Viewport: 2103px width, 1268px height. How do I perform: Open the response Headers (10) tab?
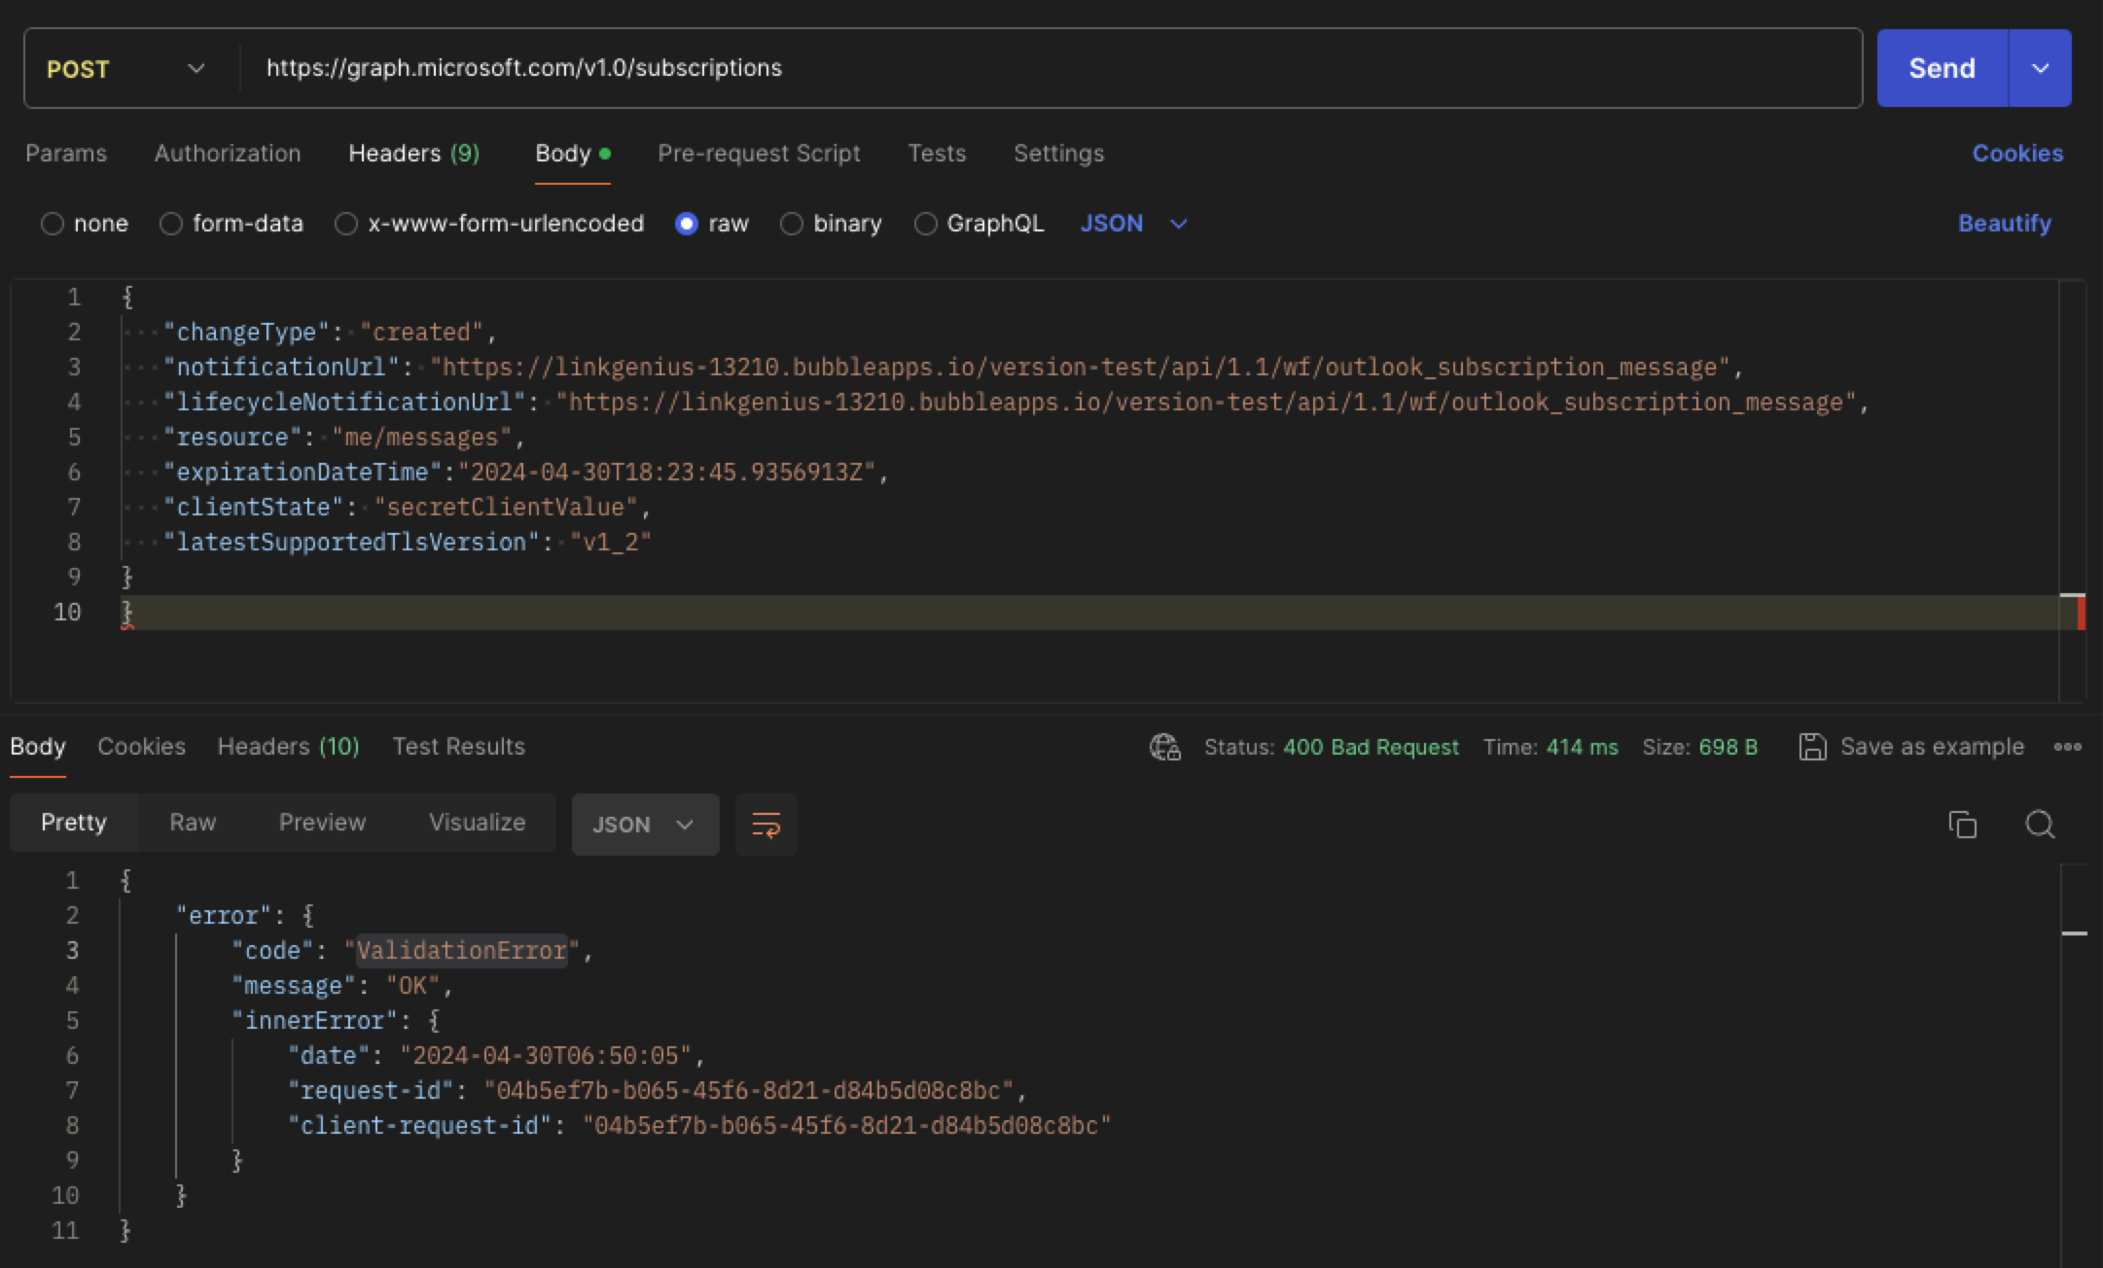(288, 747)
